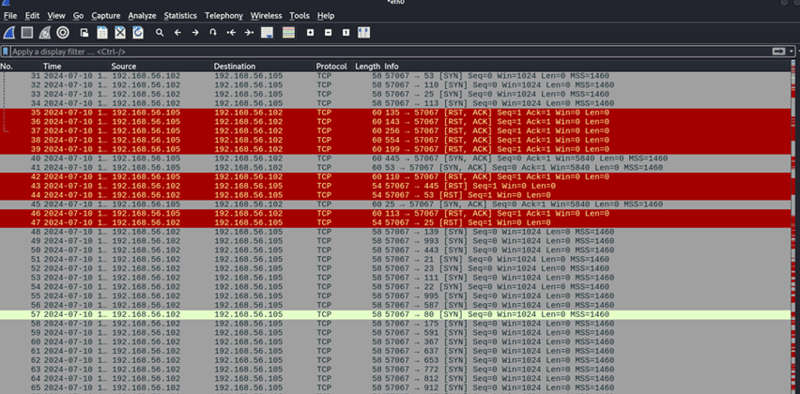Open the File menu
The height and width of the screenshot is (394, 800).
10,16
